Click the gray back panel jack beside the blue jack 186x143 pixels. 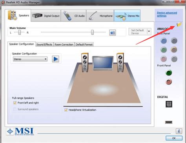click(174, 41)
